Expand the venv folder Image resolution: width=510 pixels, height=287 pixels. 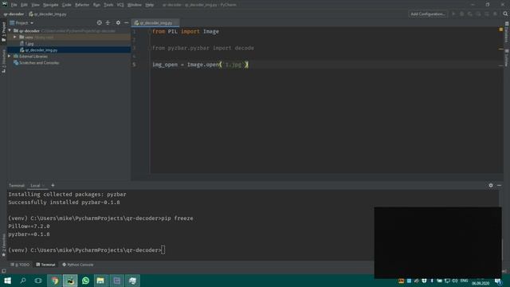14,37
